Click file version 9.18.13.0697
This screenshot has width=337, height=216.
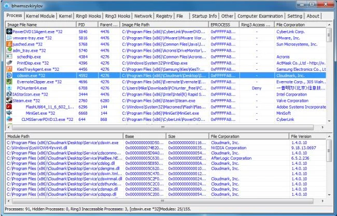(304, 148)
